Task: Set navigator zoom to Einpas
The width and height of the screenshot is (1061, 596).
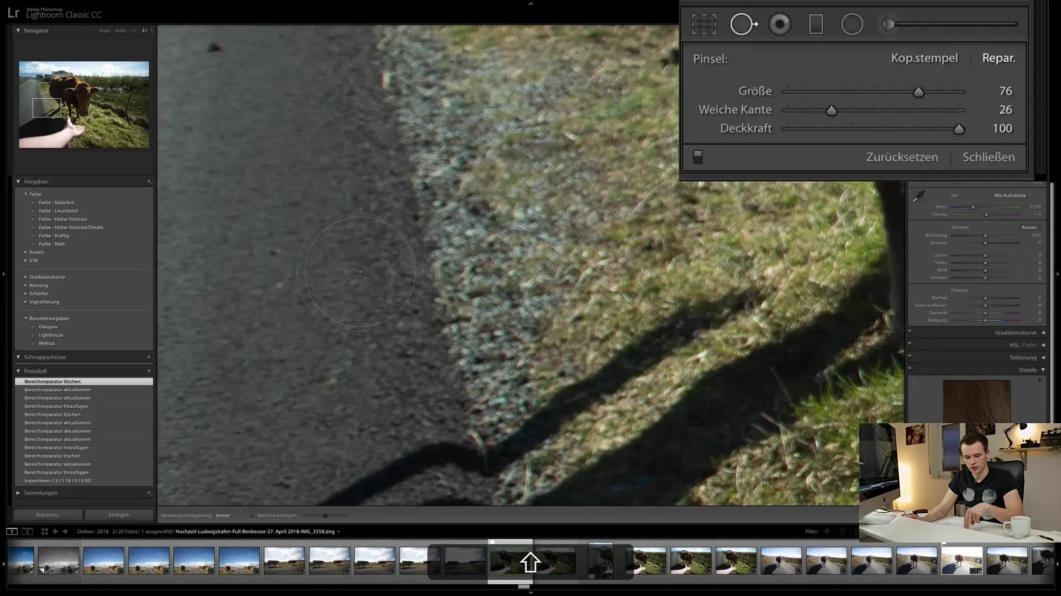Action: click(x=104, y=30)
